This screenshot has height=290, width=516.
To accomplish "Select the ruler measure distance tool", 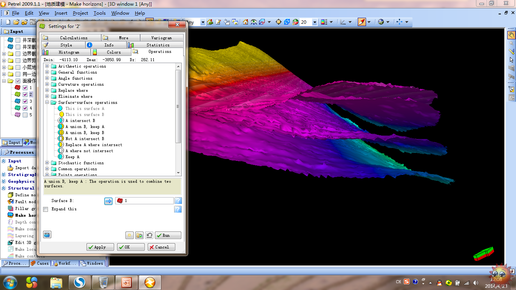I will [x=511, y=52].
